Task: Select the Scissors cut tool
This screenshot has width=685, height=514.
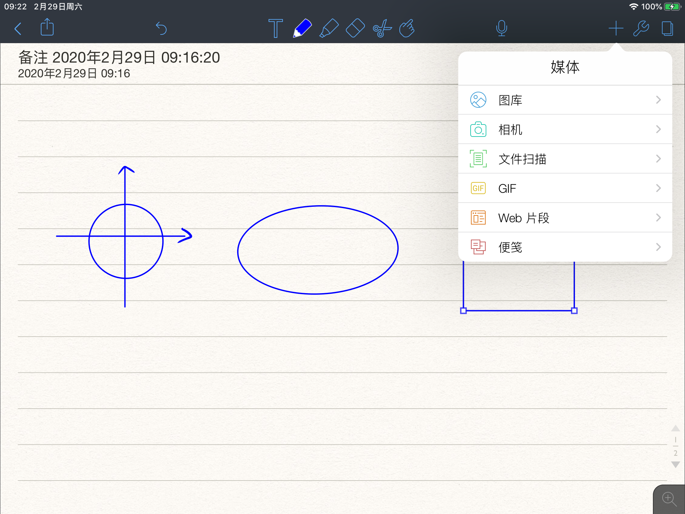Action: [x=382, y=28]
